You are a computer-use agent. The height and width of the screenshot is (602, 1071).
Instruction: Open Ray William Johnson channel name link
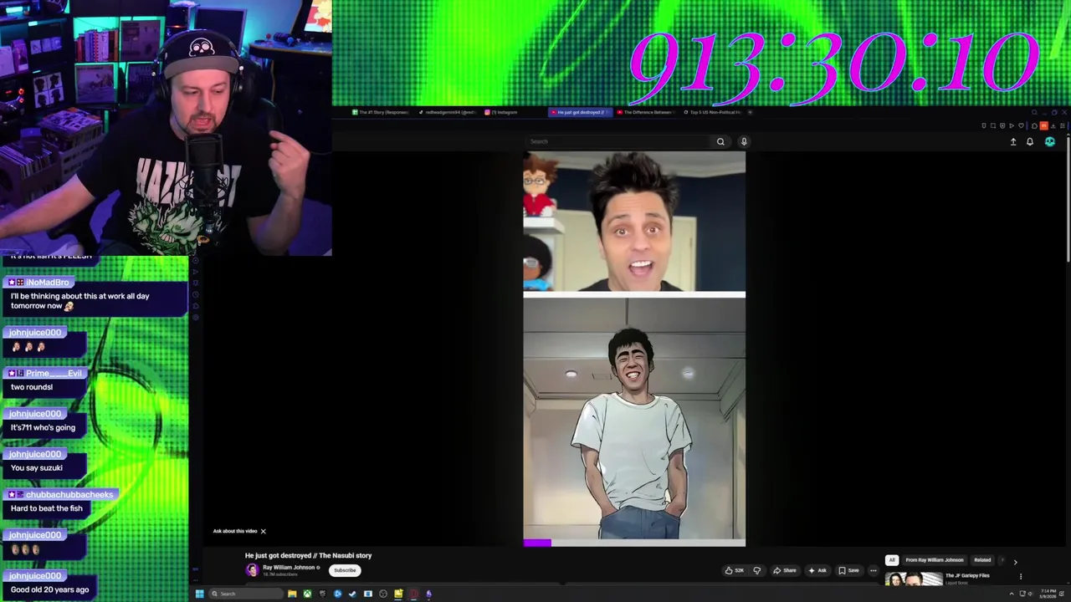(289, 567)
